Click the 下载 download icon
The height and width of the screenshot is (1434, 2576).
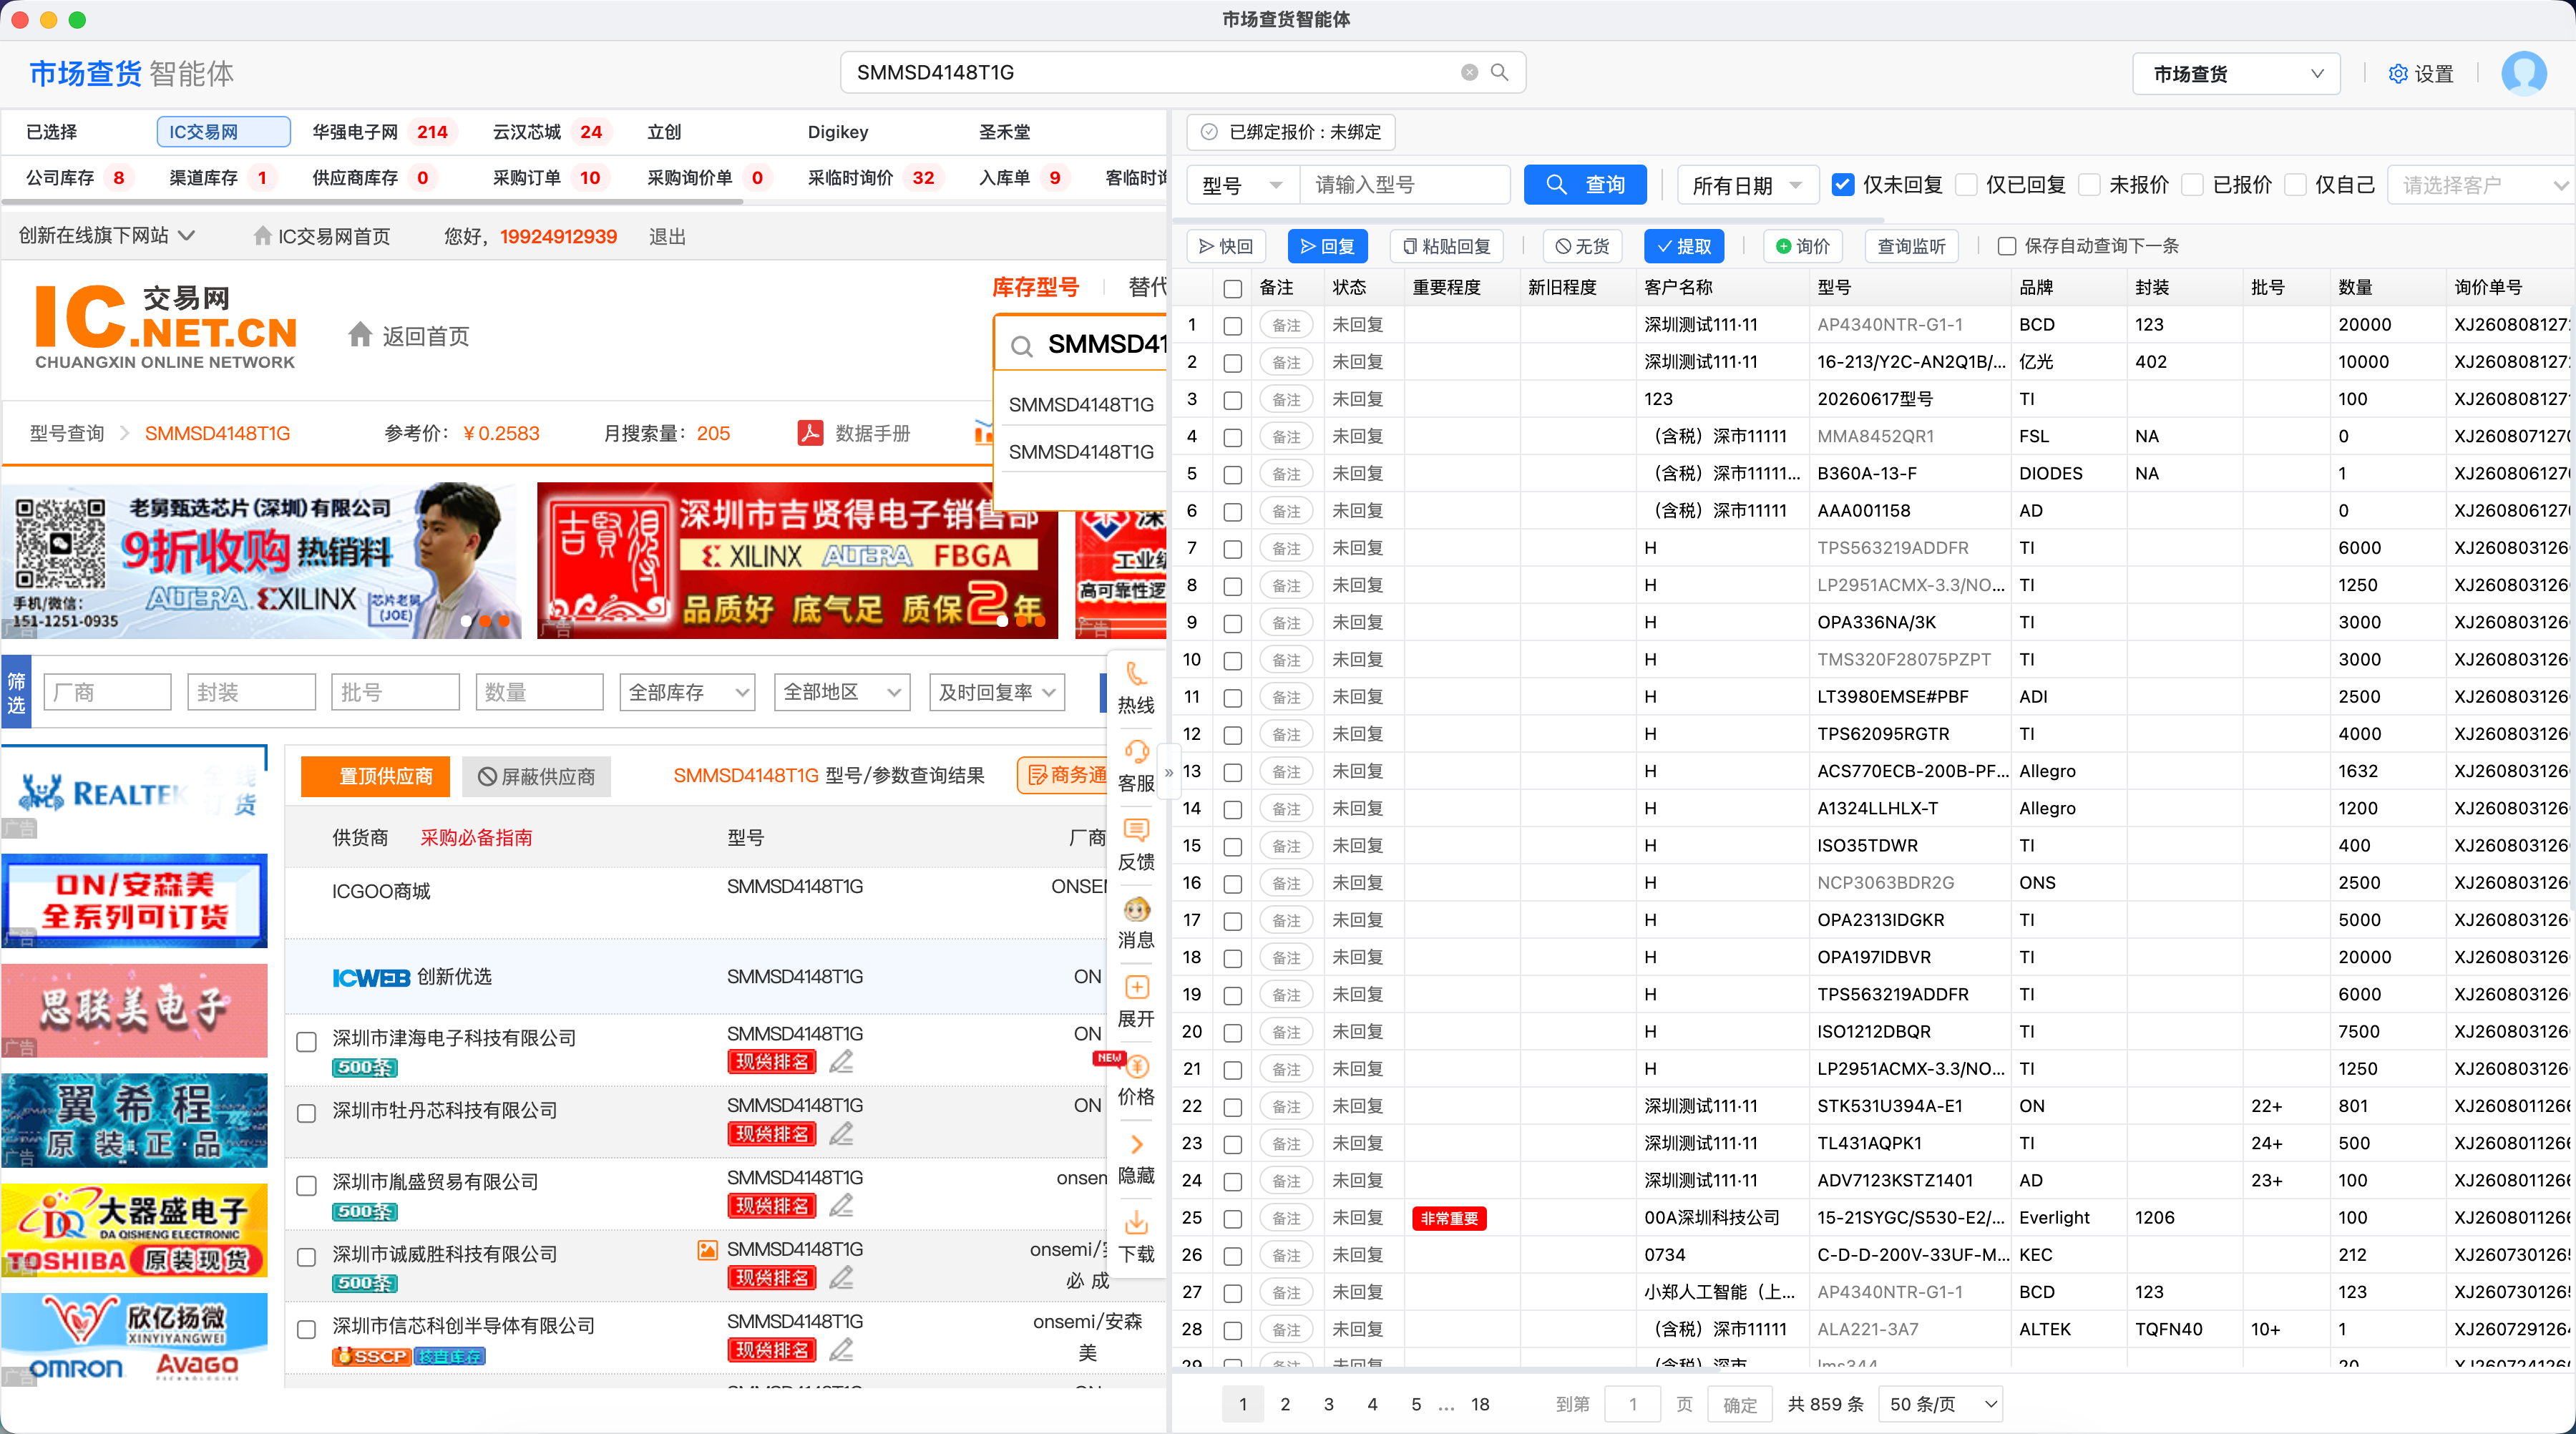point(1136,1222)
